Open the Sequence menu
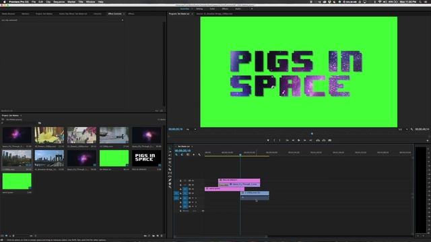 point(59,1)
